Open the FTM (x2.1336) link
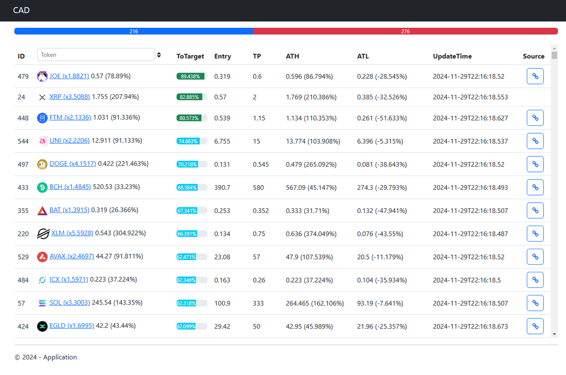 coord(70,117)
